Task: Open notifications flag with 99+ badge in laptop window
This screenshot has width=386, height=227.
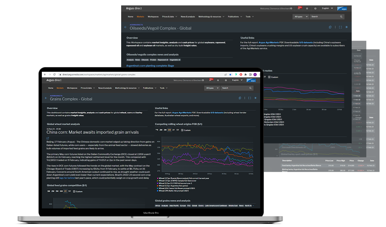Action: pos(211,80)
